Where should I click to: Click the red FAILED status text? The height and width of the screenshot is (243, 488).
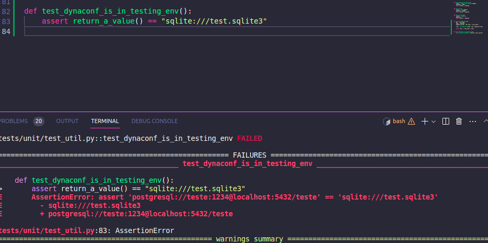pos(250,138)
